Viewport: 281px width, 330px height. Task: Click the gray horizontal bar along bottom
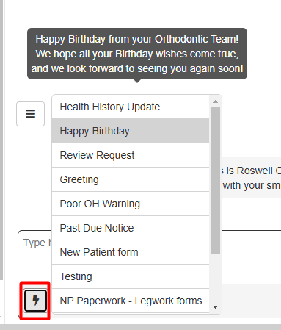point(140,327)
